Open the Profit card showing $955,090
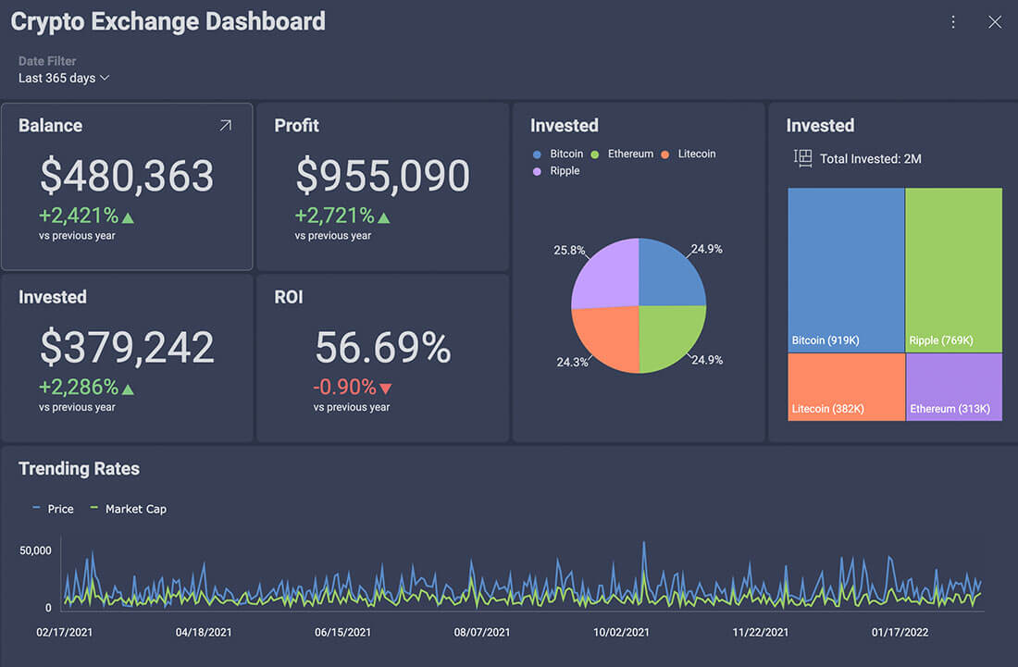This screenshot has width=1018, height=667. pos(382,186)
